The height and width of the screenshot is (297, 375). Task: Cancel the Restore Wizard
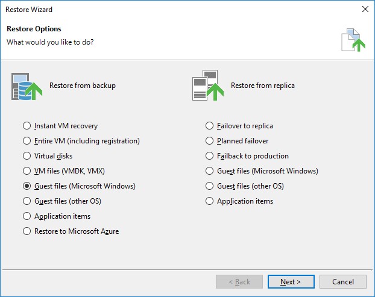[x=342, y=281]
